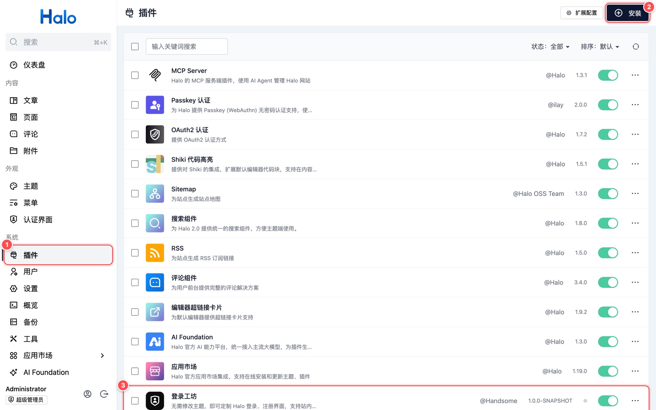This screenshot has width=656, height=410.
Task: Toggle the 登录工坊 plugin switch
Action: click(608, 401)
